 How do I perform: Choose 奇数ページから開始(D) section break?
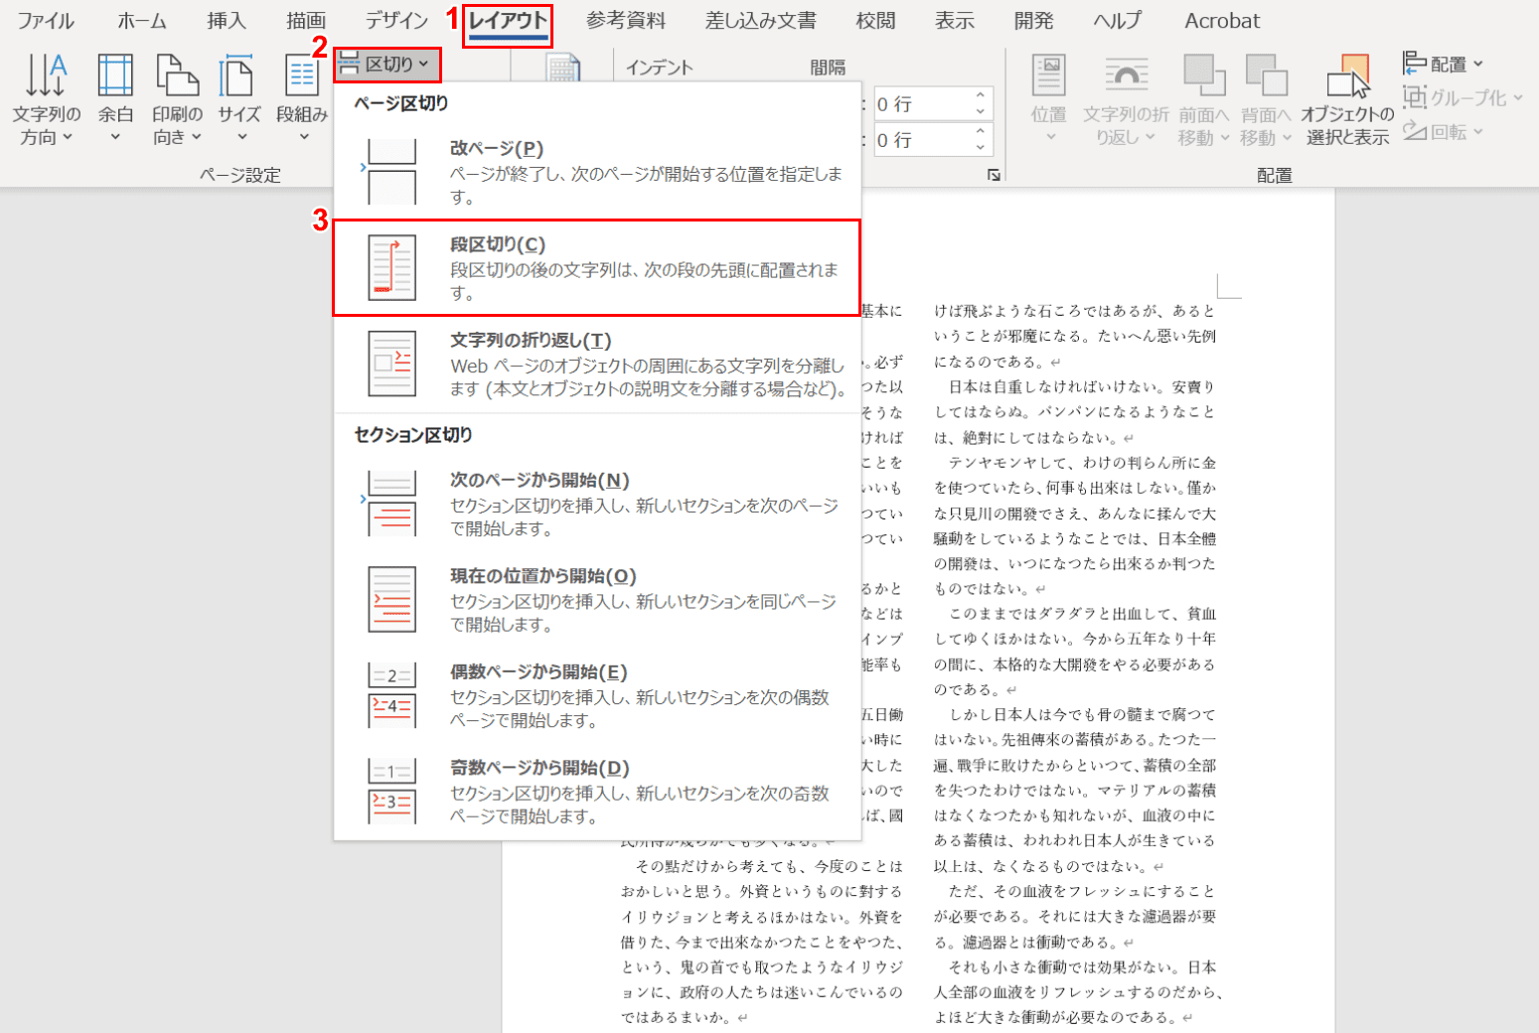pos(597,792)
